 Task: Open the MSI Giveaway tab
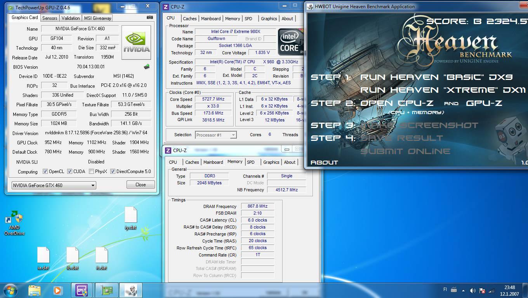coord(98,18)
